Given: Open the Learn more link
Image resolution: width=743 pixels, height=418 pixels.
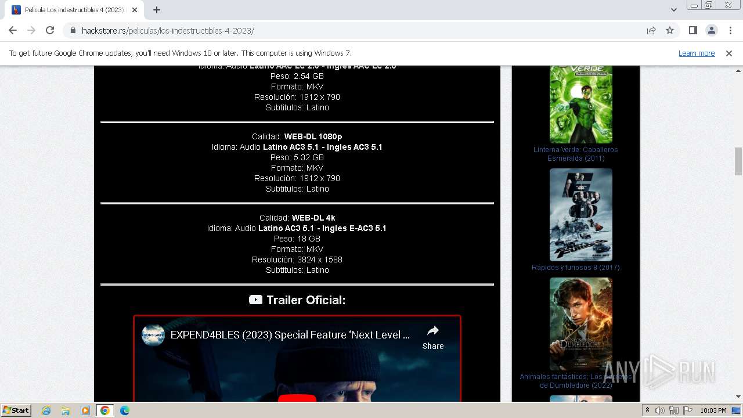Looking at the screenshot, I should click(697, 53).
